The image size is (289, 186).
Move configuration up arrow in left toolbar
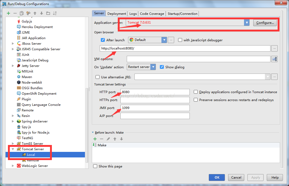click(35, 13)
